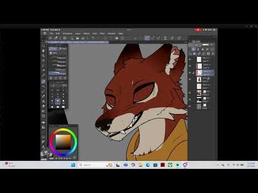Viewport: 258px width, 193px height.
Task: Hide Layer 4 with its eye icon
Action: (190, 66)
